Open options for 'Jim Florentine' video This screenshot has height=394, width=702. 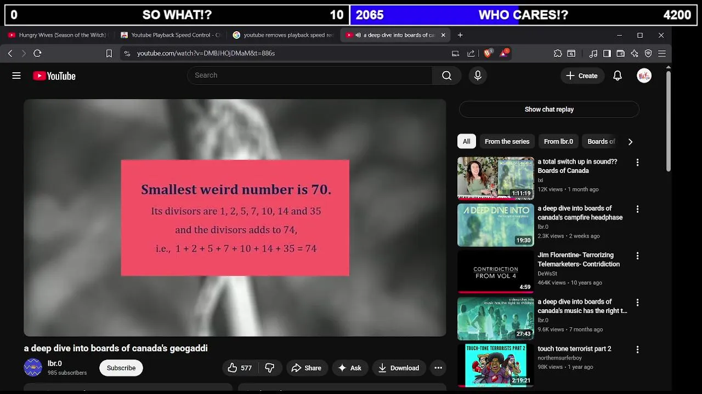[x=637, y=256]
